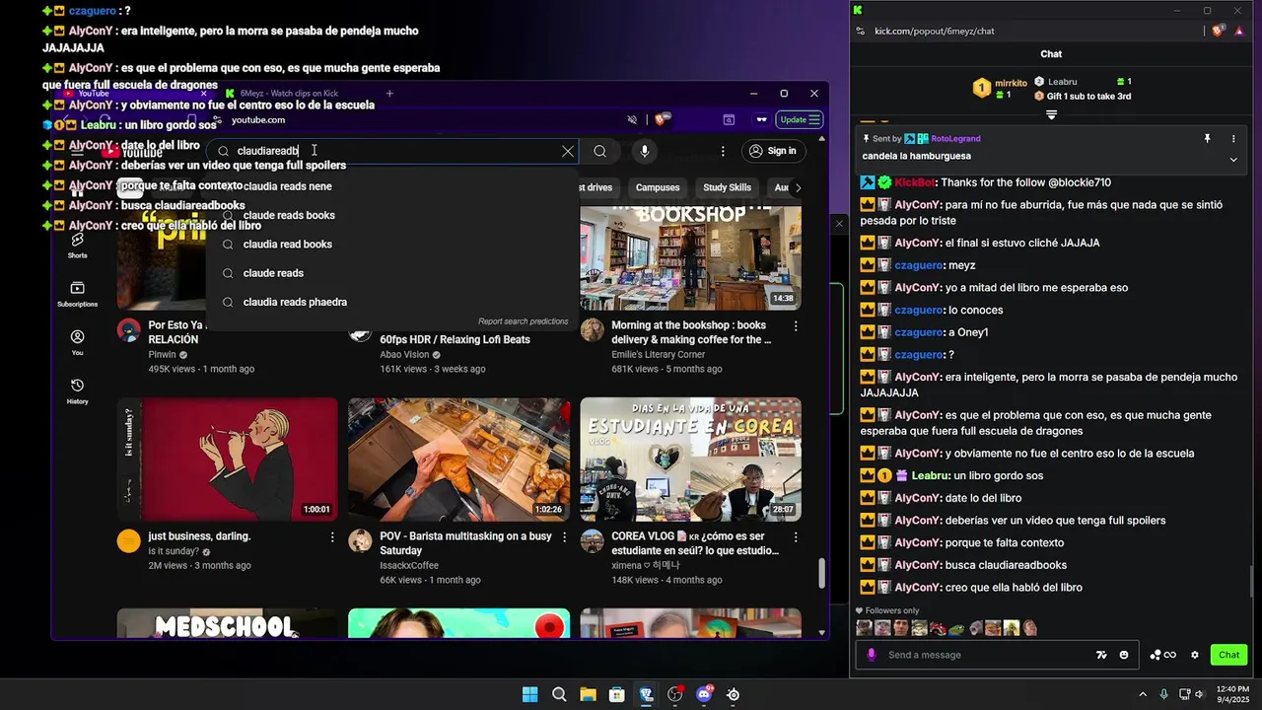Open Discord from the taskbar
This screenshot has height=710, width=1262.
pyautogui.click(x=704, y=694)
